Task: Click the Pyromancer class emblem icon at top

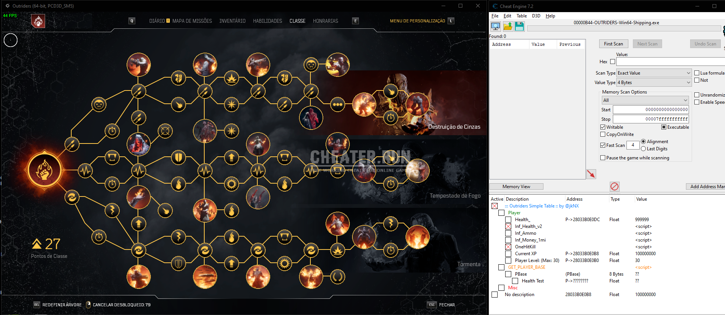Action: tap(38, 21)
